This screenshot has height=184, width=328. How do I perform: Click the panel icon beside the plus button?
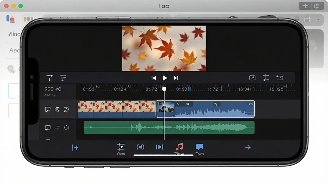click(317, 6)
